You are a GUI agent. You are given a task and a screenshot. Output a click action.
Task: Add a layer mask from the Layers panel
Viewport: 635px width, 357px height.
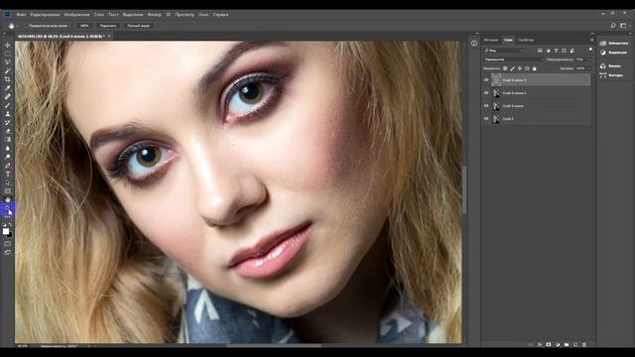(549, 344)
